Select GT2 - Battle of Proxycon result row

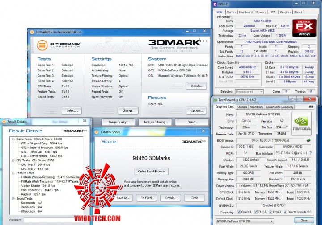44,147
